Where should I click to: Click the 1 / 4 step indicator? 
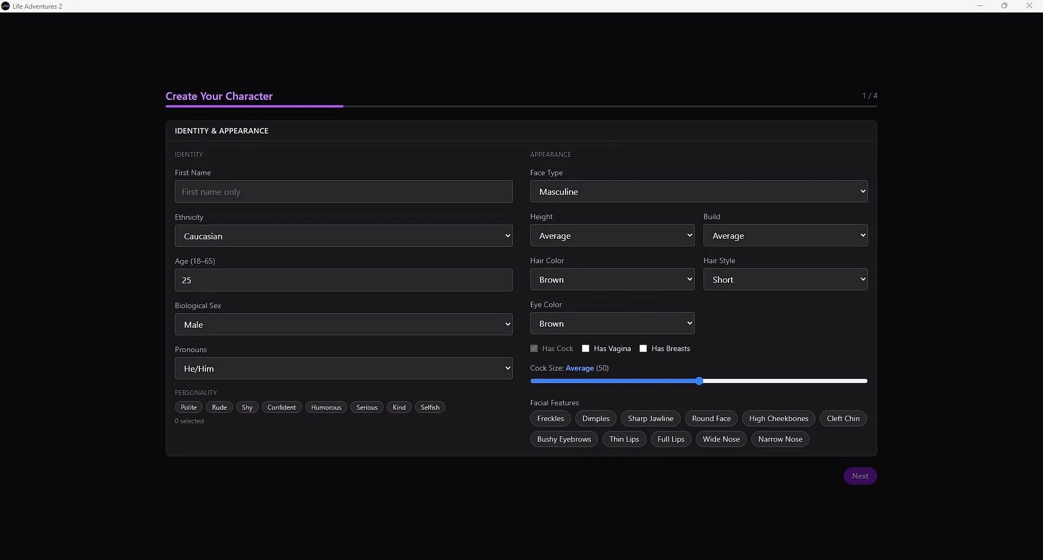tap(870, 96)
